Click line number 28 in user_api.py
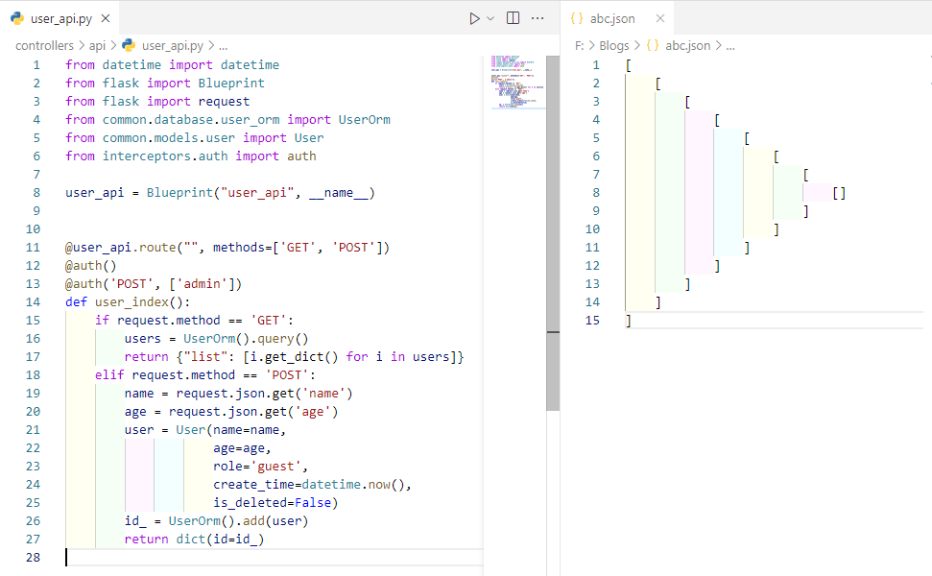932x576 pixels. 33,558
